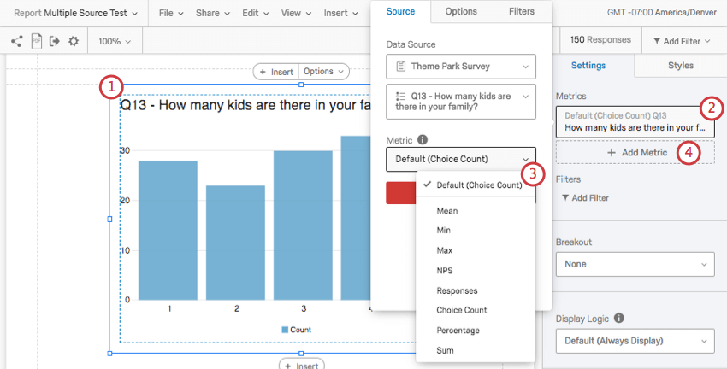Click the Add Metric button
The image size is (727, 369).
pos(636,152)
